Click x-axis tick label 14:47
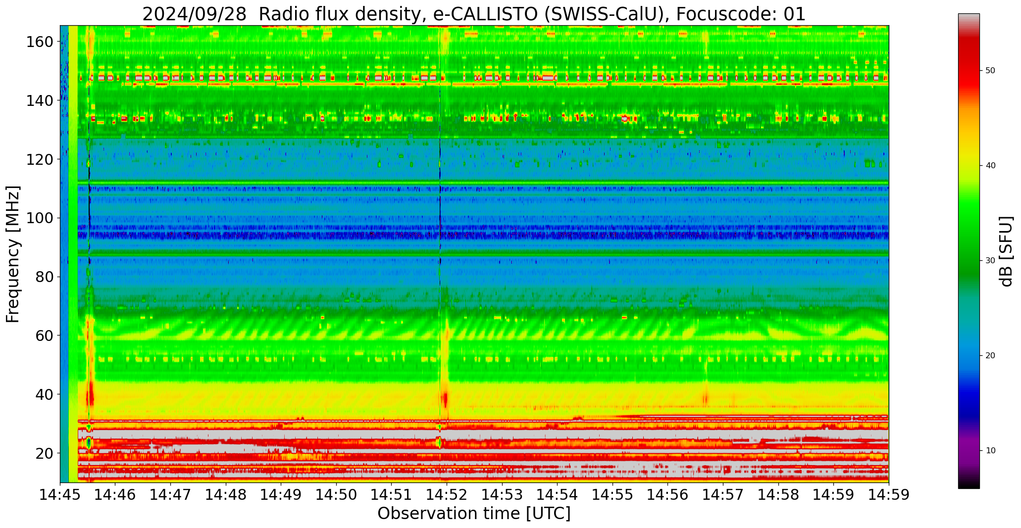 click(171, 494)
